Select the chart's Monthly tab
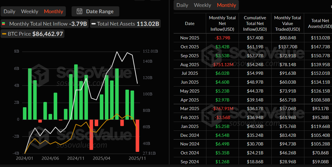Image resolution: width=332 pixels, height=167 pixels. tap(53, 11)
